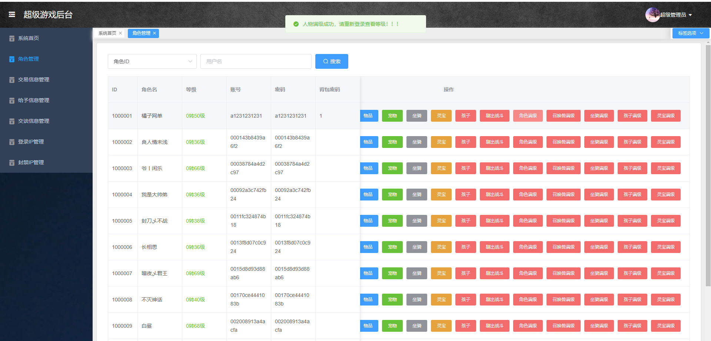The height and width of the screenshot is (341, 711).
Task: Open the 角色ID search type dropdown
Action: pos(152,61)
